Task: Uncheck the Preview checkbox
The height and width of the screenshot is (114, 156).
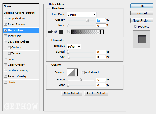Action: pos(135,27)
